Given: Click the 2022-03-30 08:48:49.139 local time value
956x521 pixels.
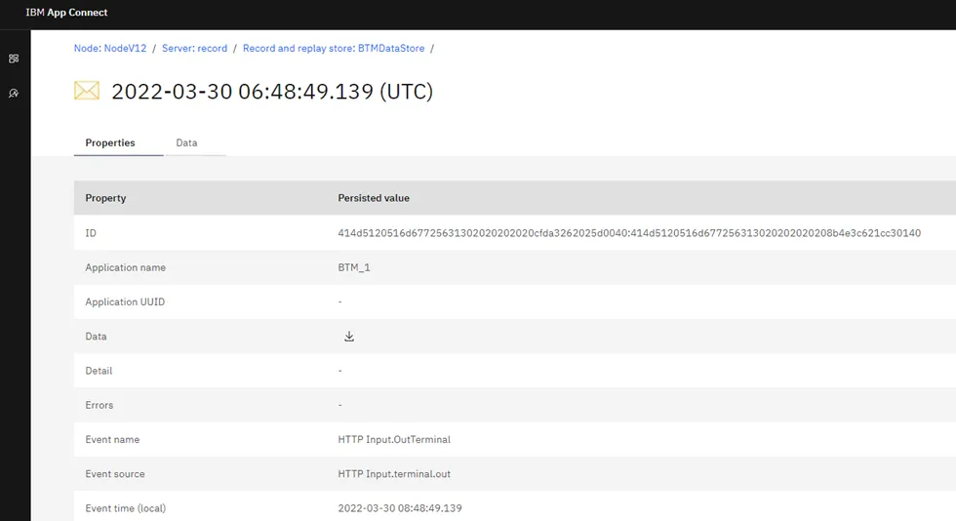Looking at the screenshot, I should coord(400,508).
